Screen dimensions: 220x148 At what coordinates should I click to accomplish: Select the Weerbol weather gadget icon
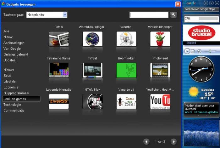[x=126, y=39]
